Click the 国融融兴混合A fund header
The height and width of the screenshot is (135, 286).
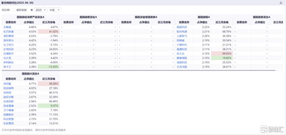[x=31, y=74]
